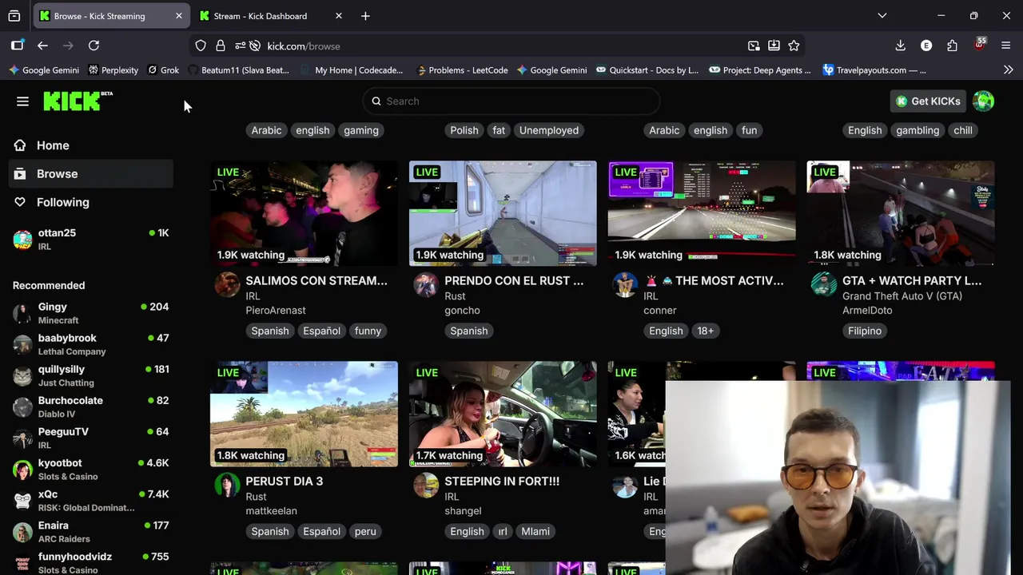Viewport: 1023px width, 575px height.
Task: Click the KICK beta logo
Action: coord(78,101)
